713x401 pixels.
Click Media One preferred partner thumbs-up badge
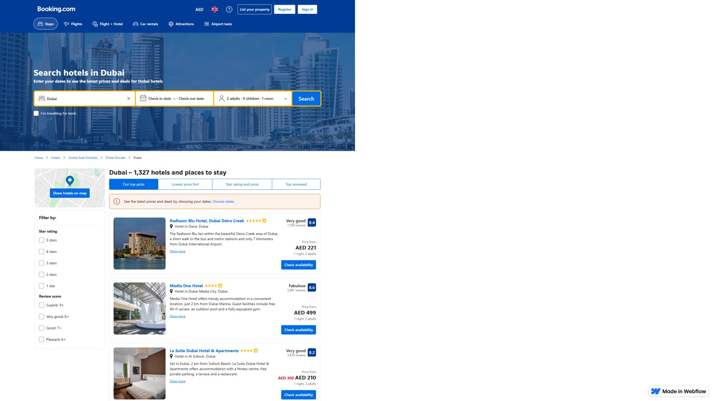(220, 286)
